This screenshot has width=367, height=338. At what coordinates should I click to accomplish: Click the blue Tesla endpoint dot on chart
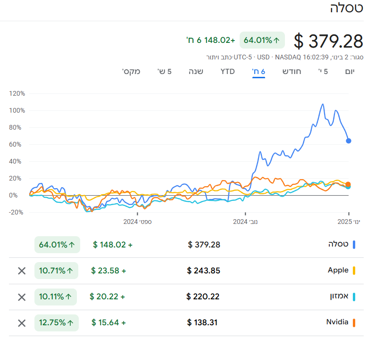tap(349, 140)
